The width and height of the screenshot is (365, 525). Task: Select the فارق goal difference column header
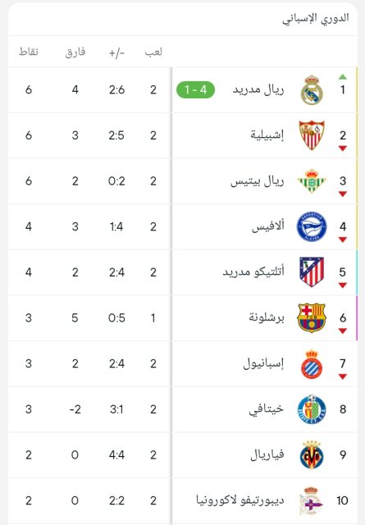[x=75, y=52]
